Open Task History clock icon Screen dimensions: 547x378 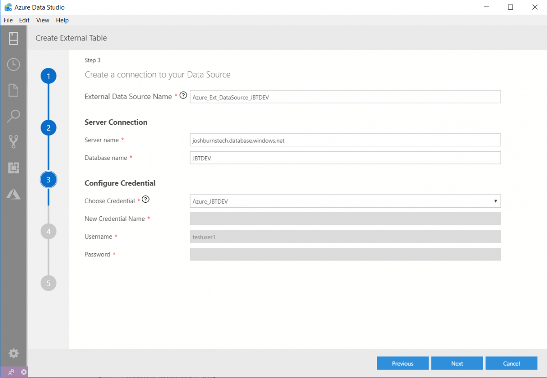[13, 64]
